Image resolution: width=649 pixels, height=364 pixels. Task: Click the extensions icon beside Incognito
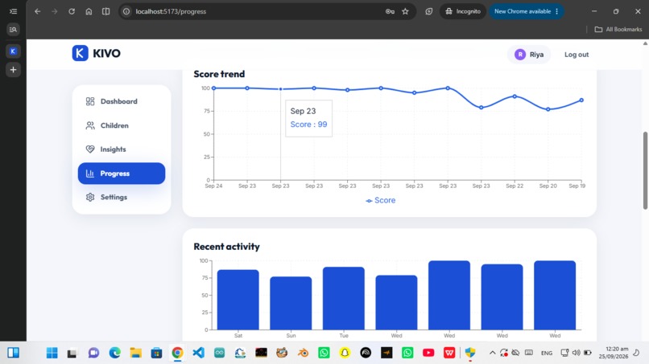429,11
